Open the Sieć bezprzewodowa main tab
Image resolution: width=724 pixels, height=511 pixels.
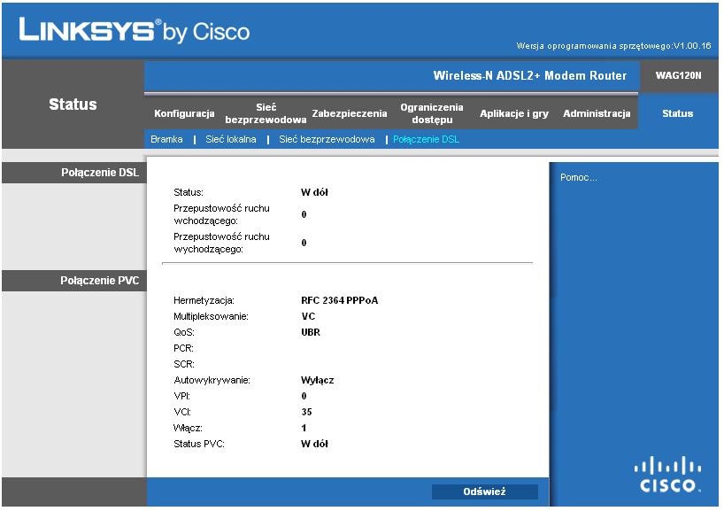click(266, 113)
